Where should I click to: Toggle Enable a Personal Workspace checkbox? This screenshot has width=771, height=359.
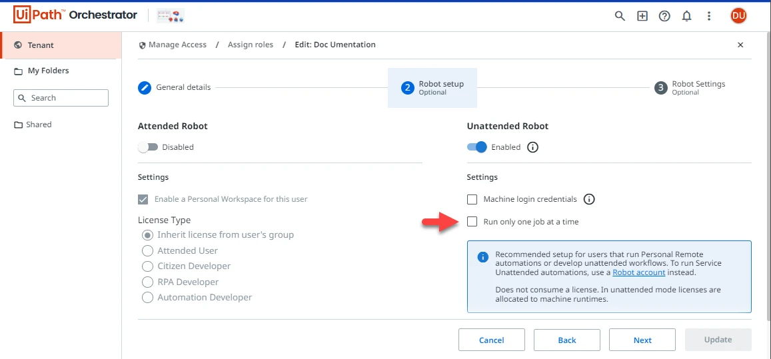click(x=143, y=199)
